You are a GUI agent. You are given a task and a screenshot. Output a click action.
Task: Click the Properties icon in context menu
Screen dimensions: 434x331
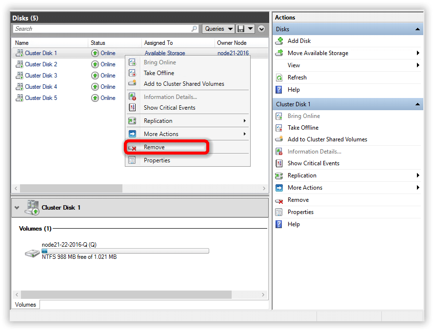pos(132,160)
